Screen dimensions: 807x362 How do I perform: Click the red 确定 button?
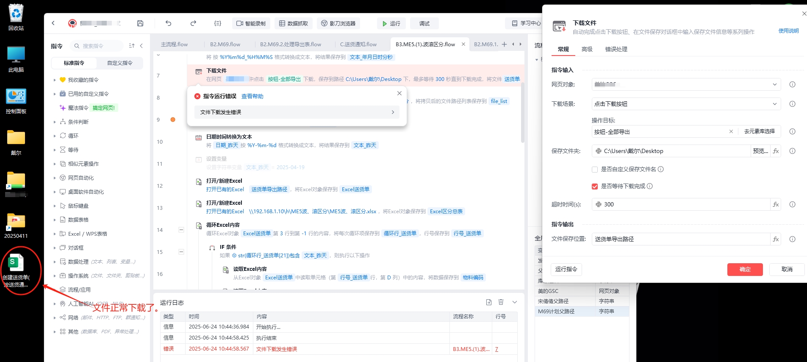coord(745,270)
